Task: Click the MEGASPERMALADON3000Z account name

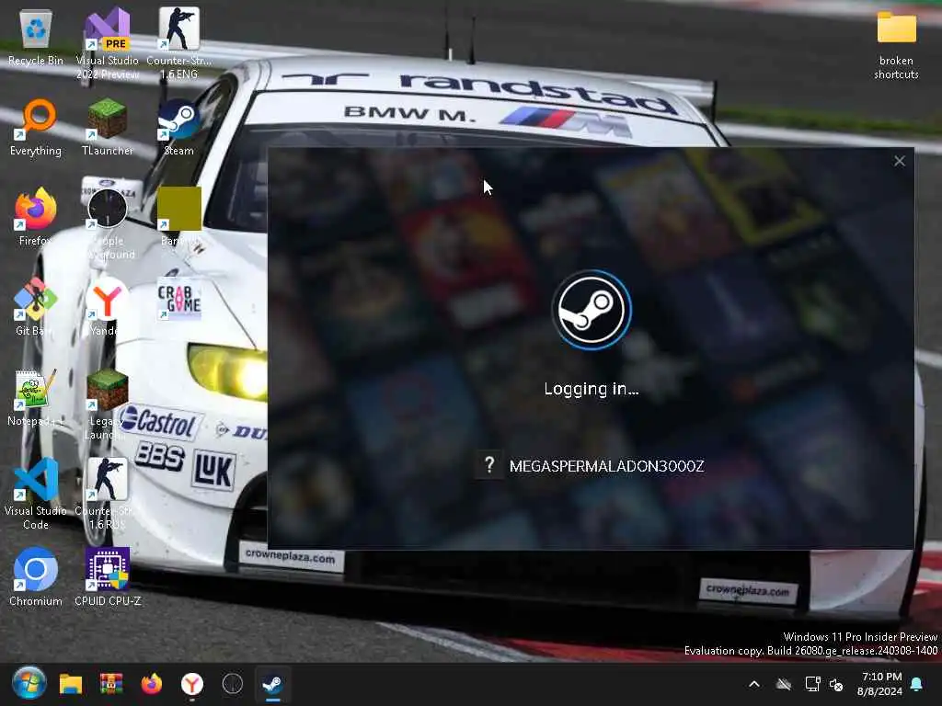Action: (x=606, y=466)
